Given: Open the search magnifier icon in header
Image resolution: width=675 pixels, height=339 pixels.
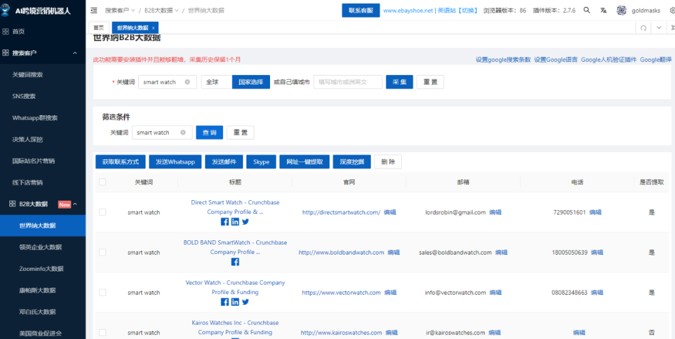Looking at the screenshot, I should click(x=587, y=11).
